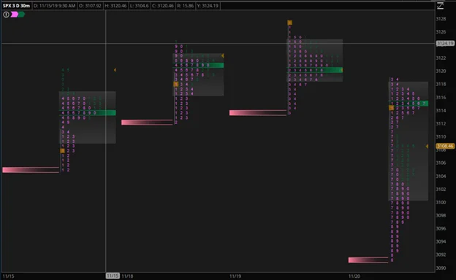Viewport: 456px width, 280px height.
Task: Click the orange 3108.46 last price bubble
Action: [445, 146]
